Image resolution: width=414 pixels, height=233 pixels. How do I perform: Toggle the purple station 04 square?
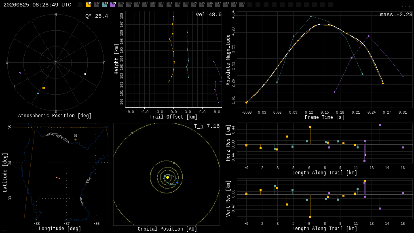click(x=112, y=5)
